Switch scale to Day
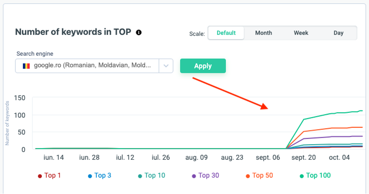Screen dimensions: 369x194 pos(338,33)
